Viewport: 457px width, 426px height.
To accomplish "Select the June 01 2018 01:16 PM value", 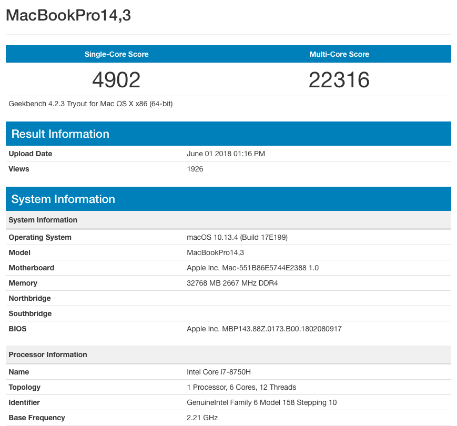I will [x=226, y=154].
